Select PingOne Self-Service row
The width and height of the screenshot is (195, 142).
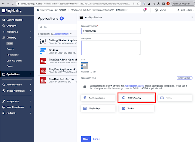[58, 80]
